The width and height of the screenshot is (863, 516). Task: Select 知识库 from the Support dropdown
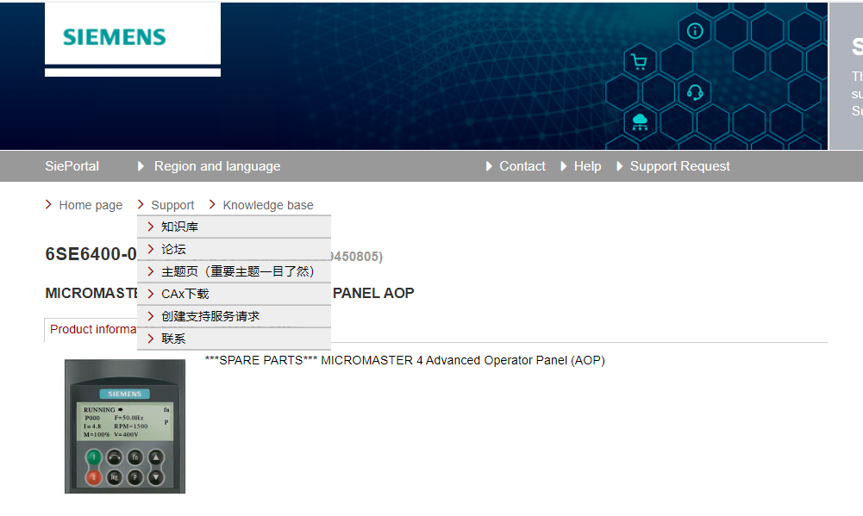click(x=179, y=227)
